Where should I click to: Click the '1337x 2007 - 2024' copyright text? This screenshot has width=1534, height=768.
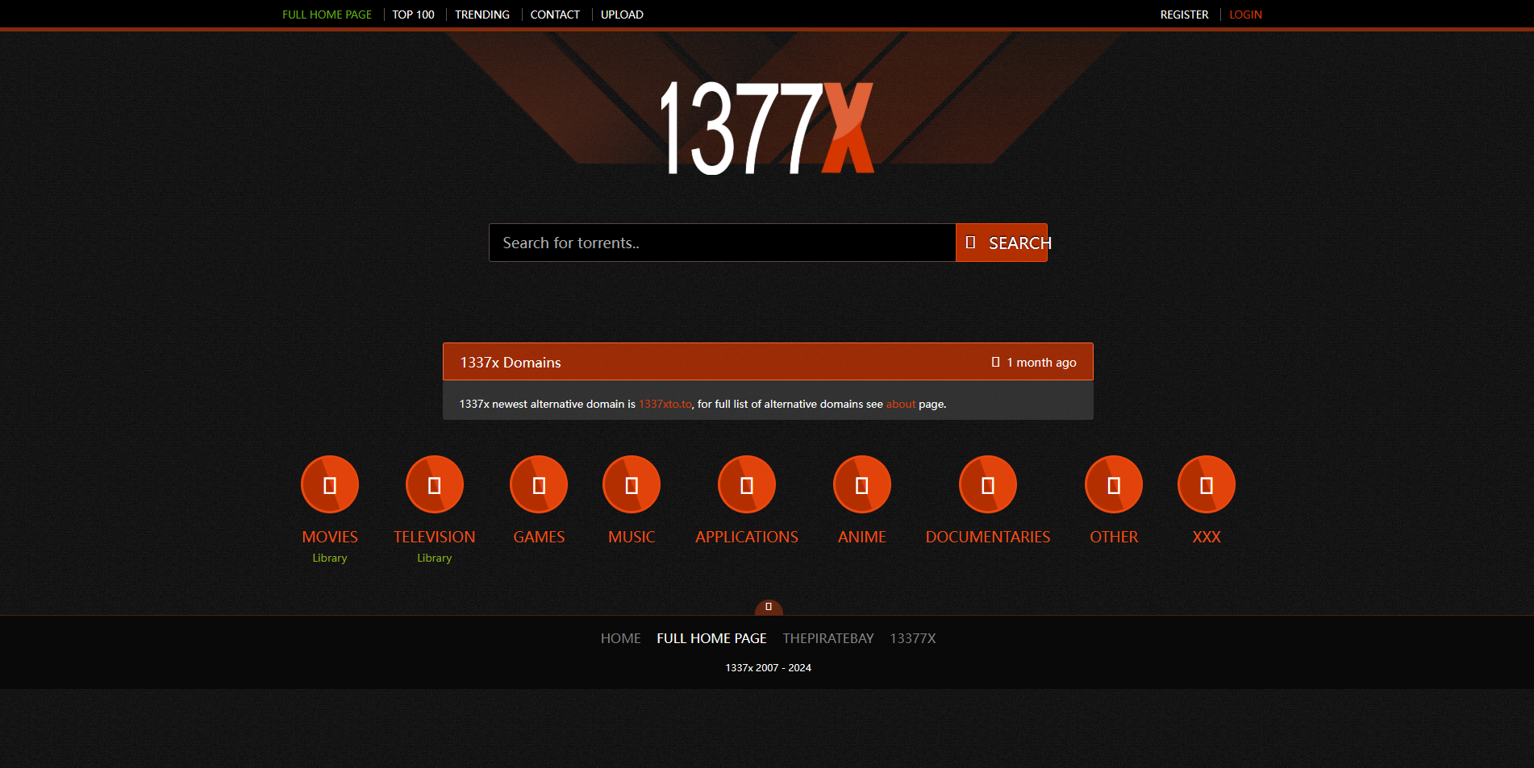click(x=768, y=667)
